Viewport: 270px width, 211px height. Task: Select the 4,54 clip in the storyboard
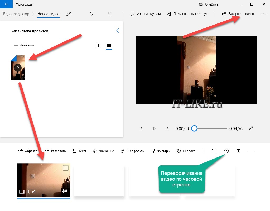pos(44,180)
